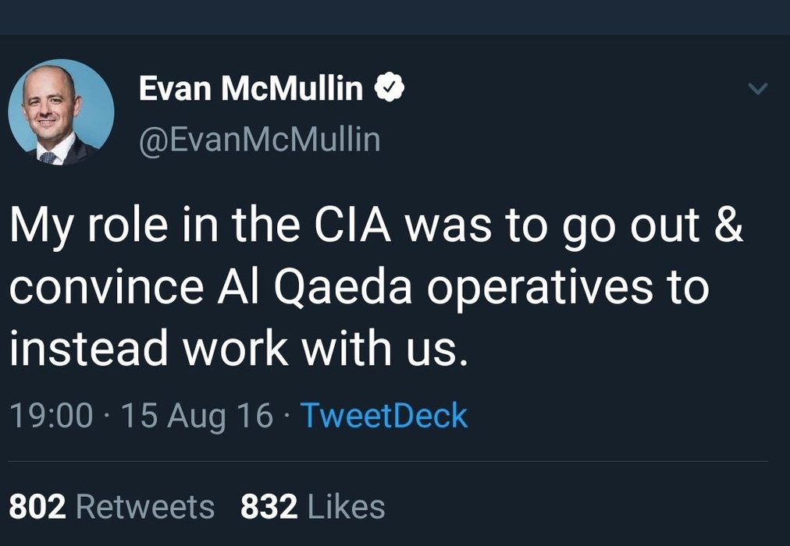View the Retweets label list
Viewport: 790px width, 546px height.
tap(145, 507)
